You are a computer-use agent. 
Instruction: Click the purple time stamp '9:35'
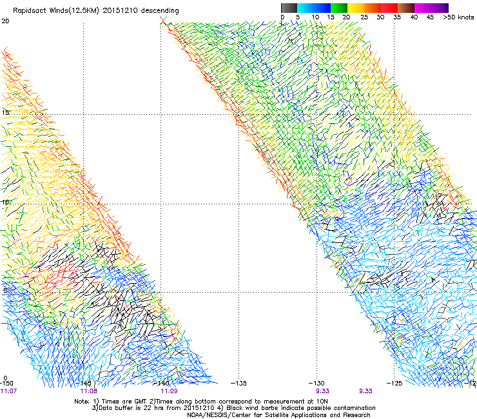pos(365,391)
